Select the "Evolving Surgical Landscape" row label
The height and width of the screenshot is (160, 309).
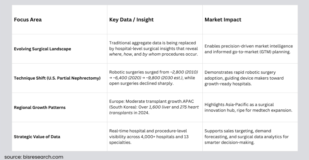(42, 49)
